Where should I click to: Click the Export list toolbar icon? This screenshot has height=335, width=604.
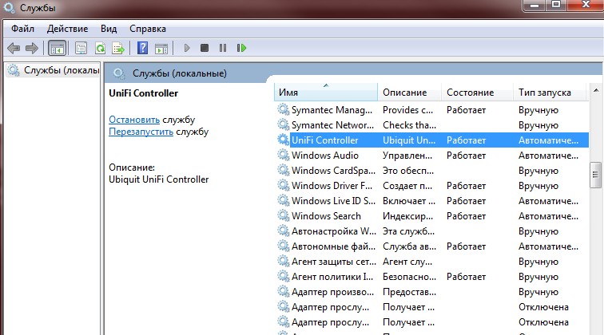coord(119,48)
